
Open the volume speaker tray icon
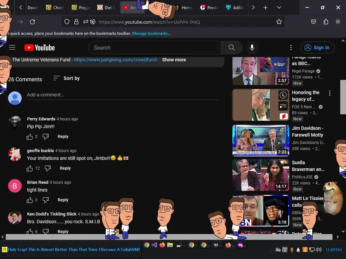318,250
